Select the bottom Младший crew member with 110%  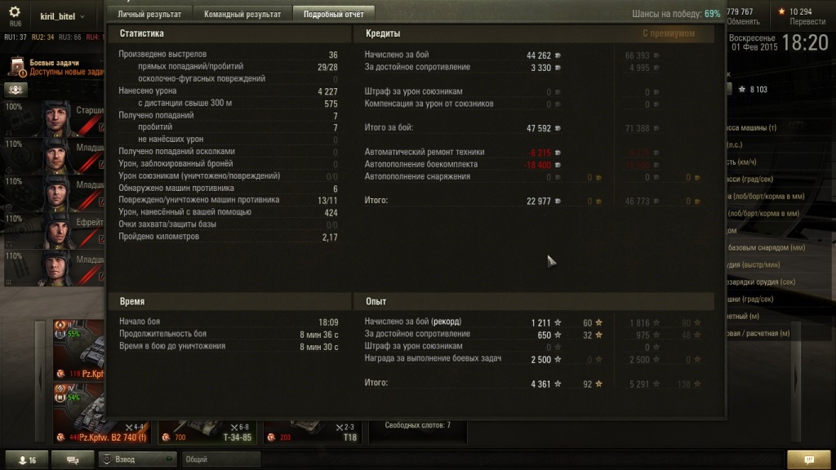point(56,267)
